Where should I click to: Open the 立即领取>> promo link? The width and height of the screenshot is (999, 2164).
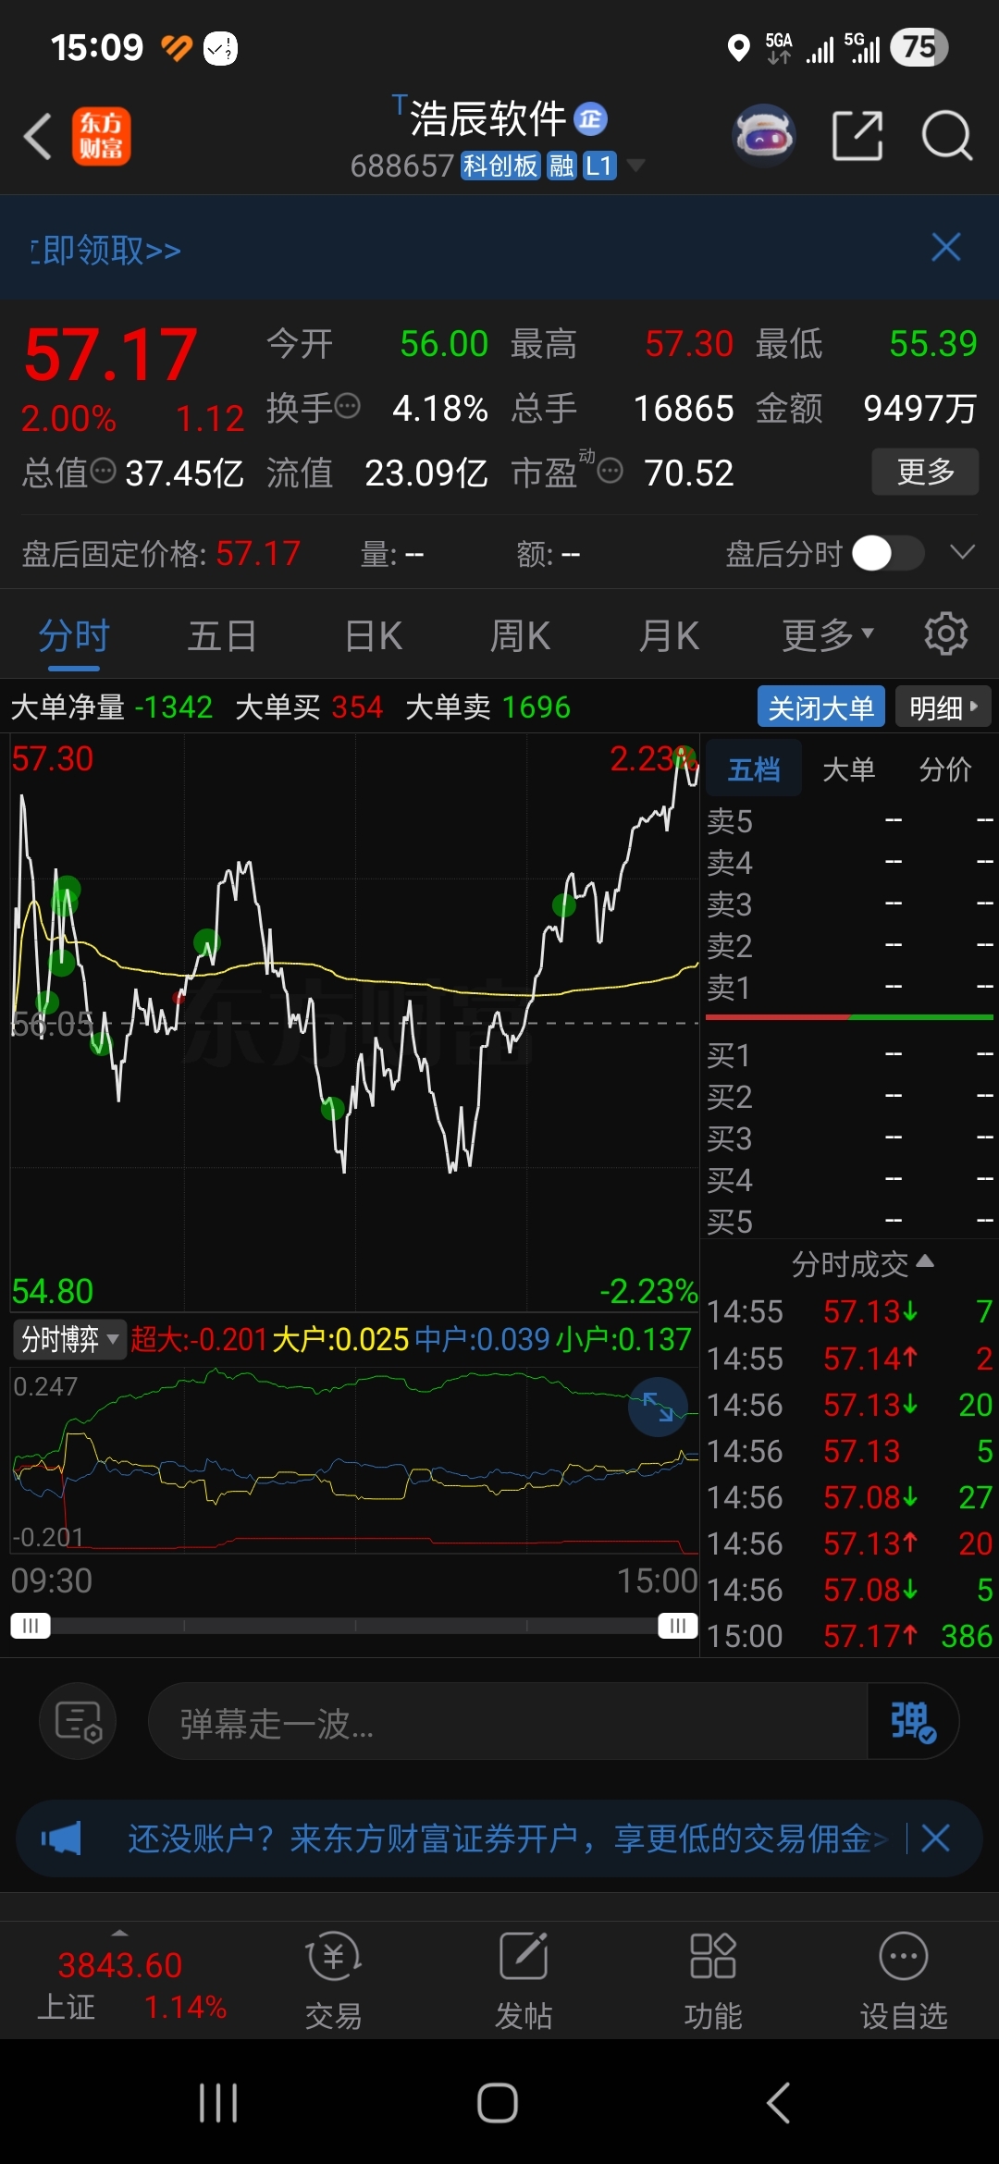(105, 250)
